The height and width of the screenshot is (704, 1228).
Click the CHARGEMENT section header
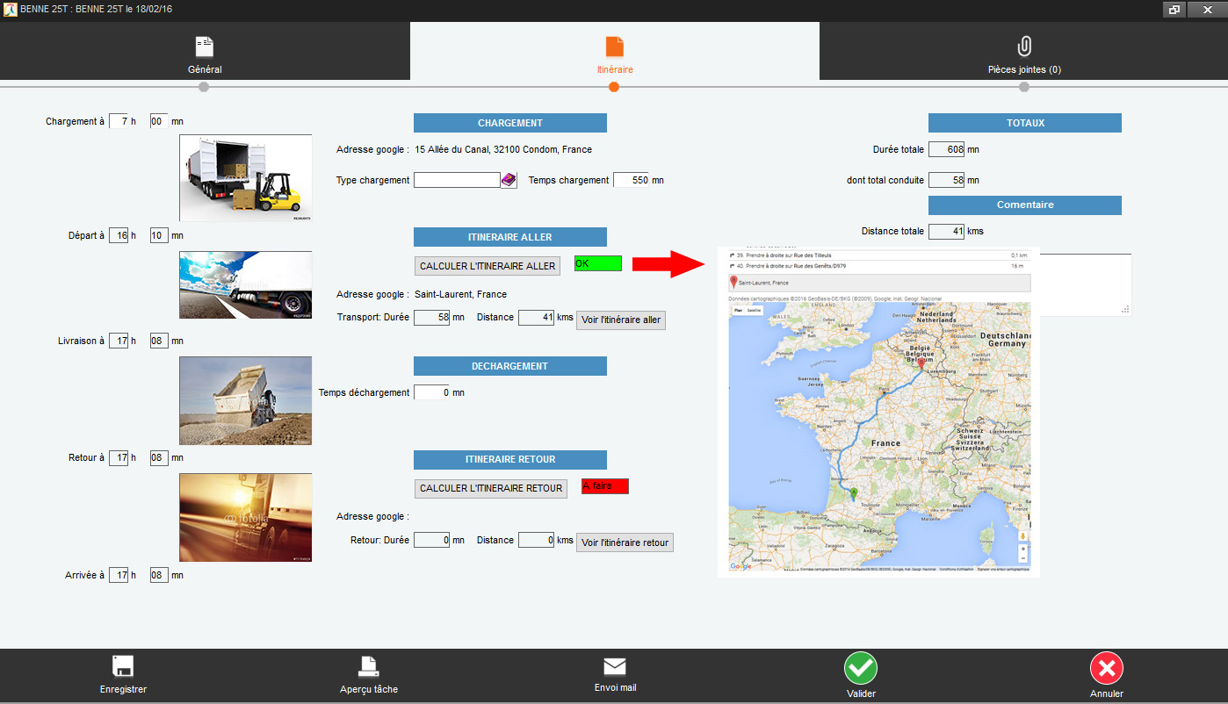pyautogui.click(x=510, y=123)
